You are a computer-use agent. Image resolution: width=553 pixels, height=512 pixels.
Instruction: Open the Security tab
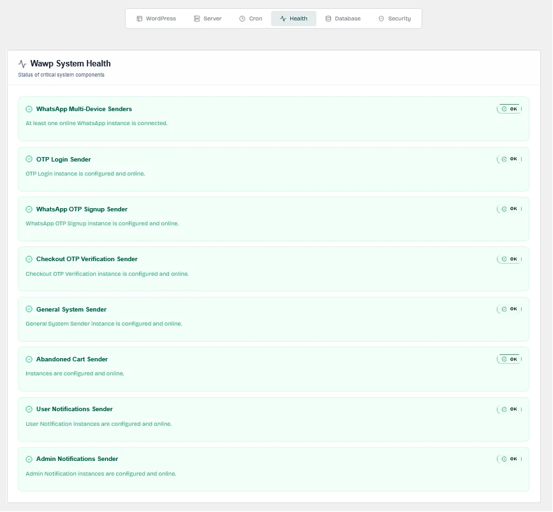[x=394, y=19]
